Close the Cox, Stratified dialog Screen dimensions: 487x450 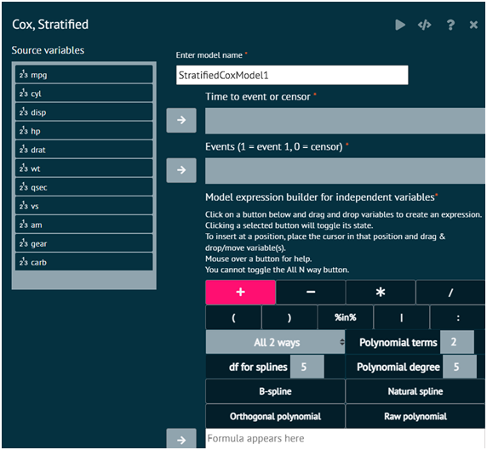473,25
